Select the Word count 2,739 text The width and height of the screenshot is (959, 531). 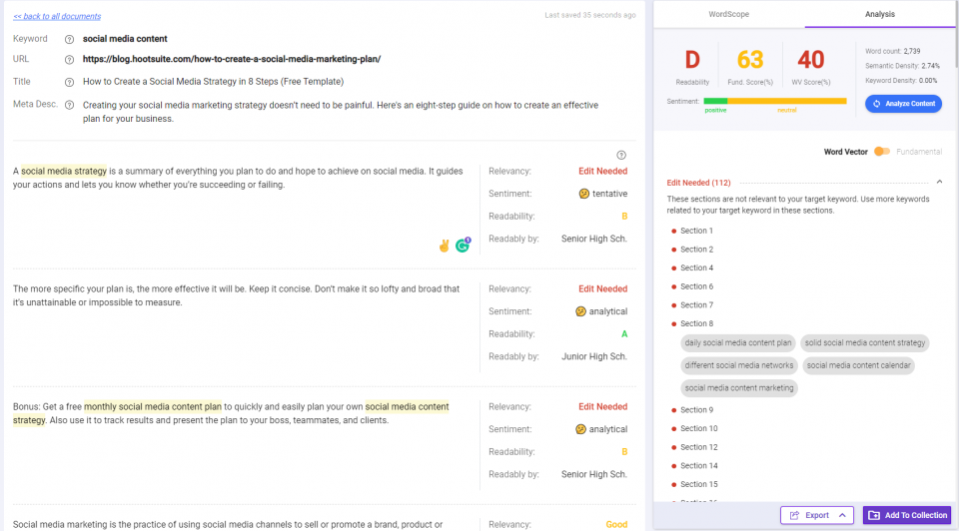[892, 51]
